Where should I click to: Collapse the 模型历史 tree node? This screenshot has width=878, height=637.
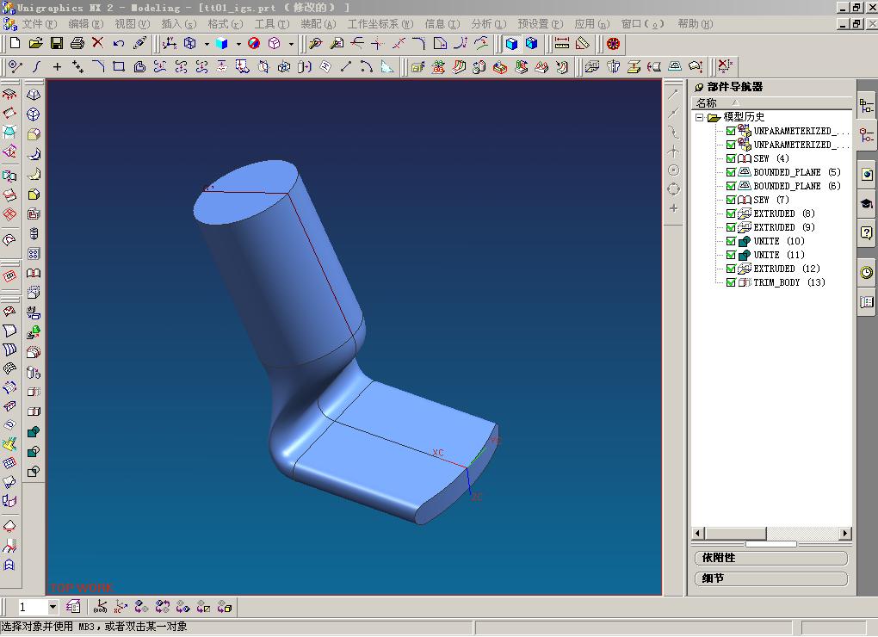[x=699, y=118]
